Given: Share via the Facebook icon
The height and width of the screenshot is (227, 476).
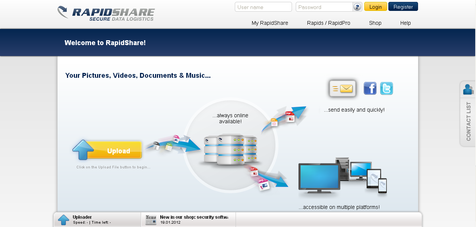Looking at the screenshot, I should 370,88.
